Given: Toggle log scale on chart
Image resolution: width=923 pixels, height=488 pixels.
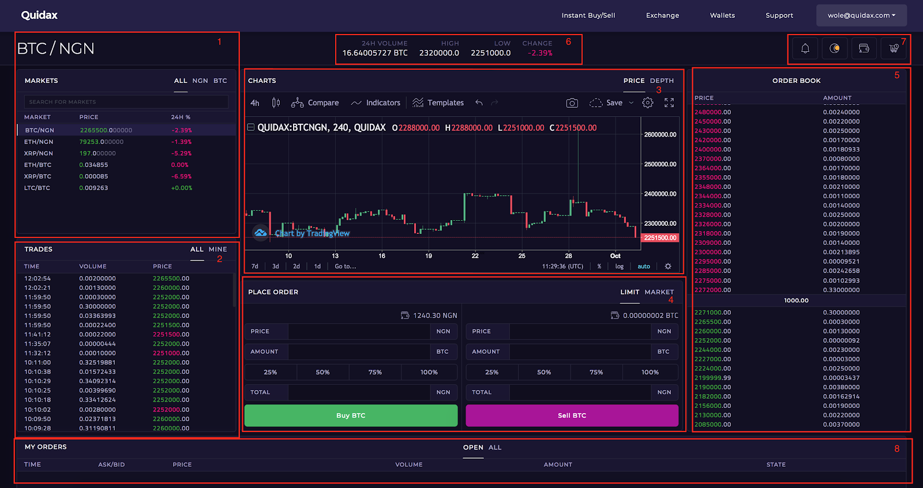Looking at the screenshot, I should point(620,266).
